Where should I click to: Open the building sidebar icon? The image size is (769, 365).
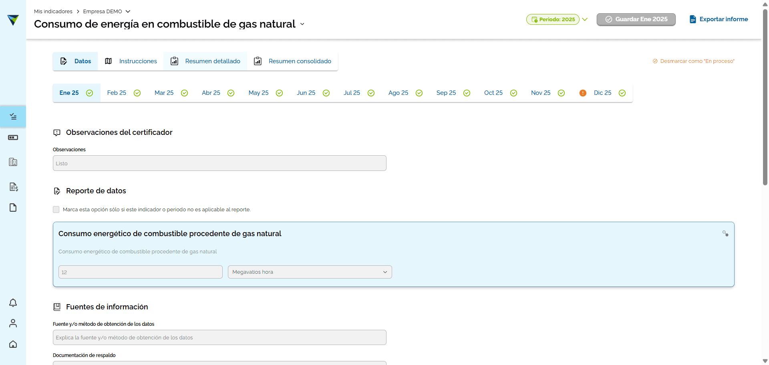[13, 162]
